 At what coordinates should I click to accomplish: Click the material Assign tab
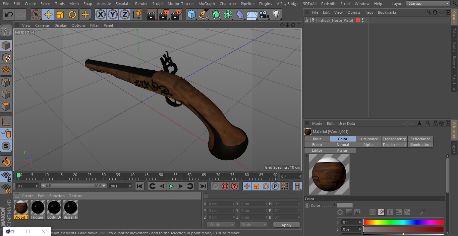pyautogui.click(x=343, y=150)
